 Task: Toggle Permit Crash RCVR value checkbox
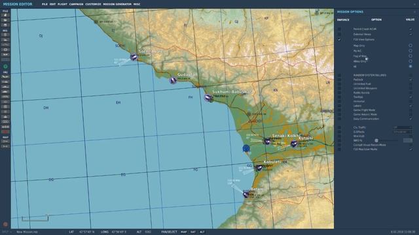pos(410,29)
